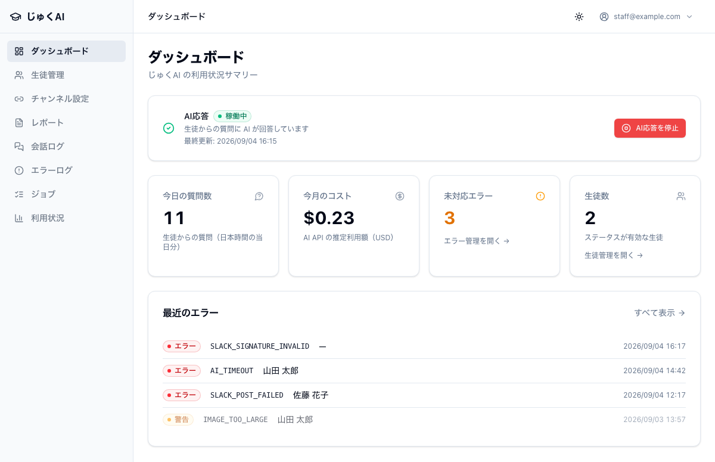Open the staff@example.com account dropdown chevron
This screenshot has height=462, width=715.
coord(689,17)
